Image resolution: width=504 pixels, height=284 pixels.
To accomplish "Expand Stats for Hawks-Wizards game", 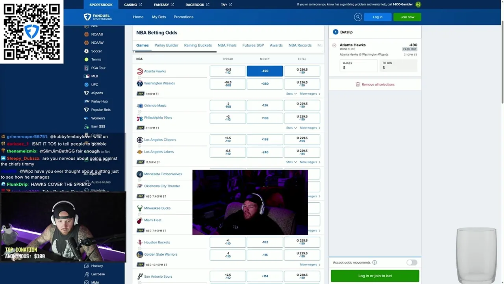I will (291, 94).
